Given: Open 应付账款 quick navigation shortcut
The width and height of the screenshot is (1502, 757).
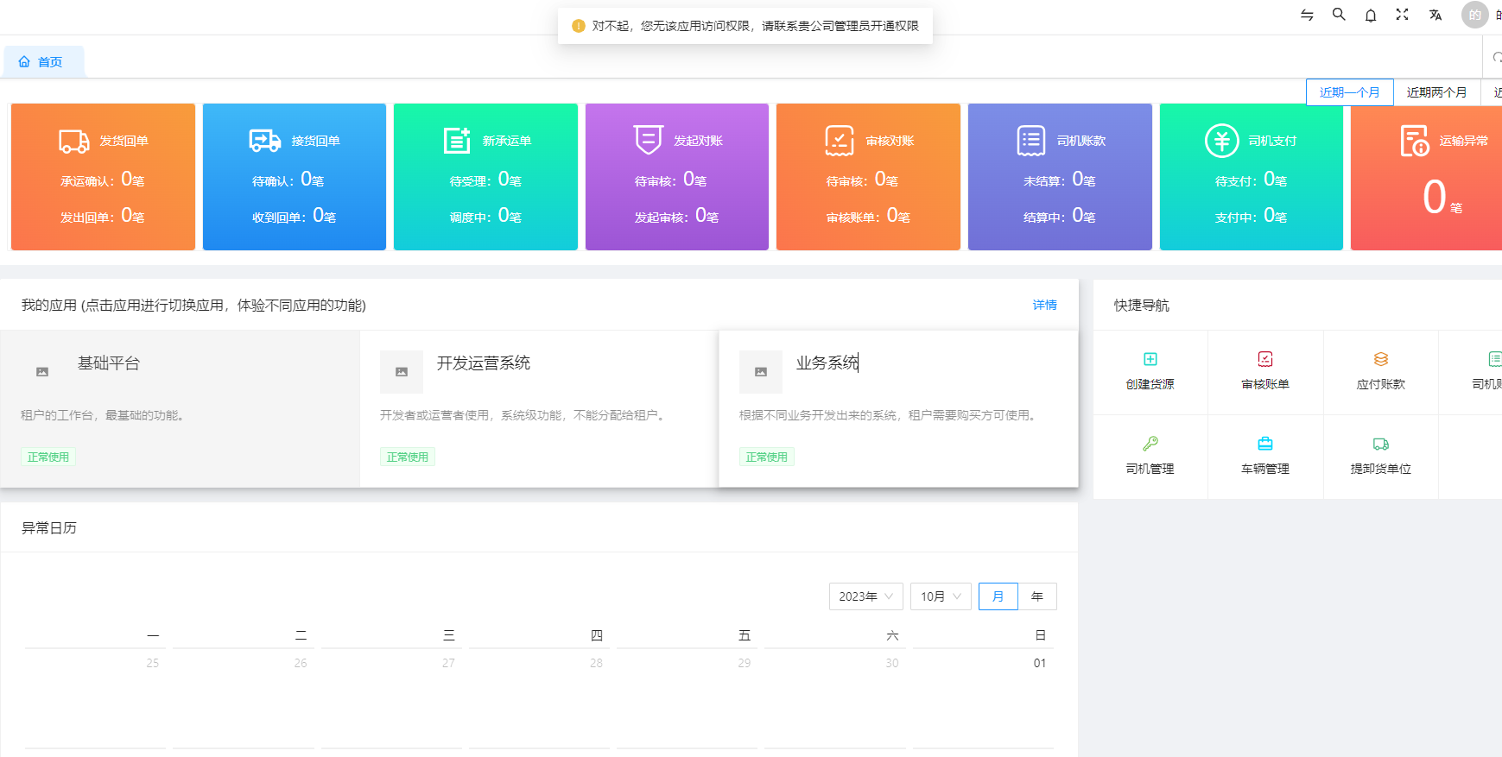Looking at the screenshot, I should [1381, 372].
